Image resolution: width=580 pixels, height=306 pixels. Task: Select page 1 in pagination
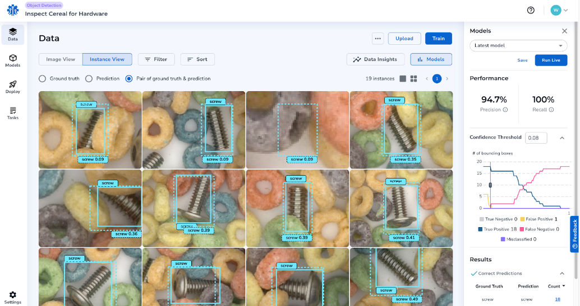[437, 79]
